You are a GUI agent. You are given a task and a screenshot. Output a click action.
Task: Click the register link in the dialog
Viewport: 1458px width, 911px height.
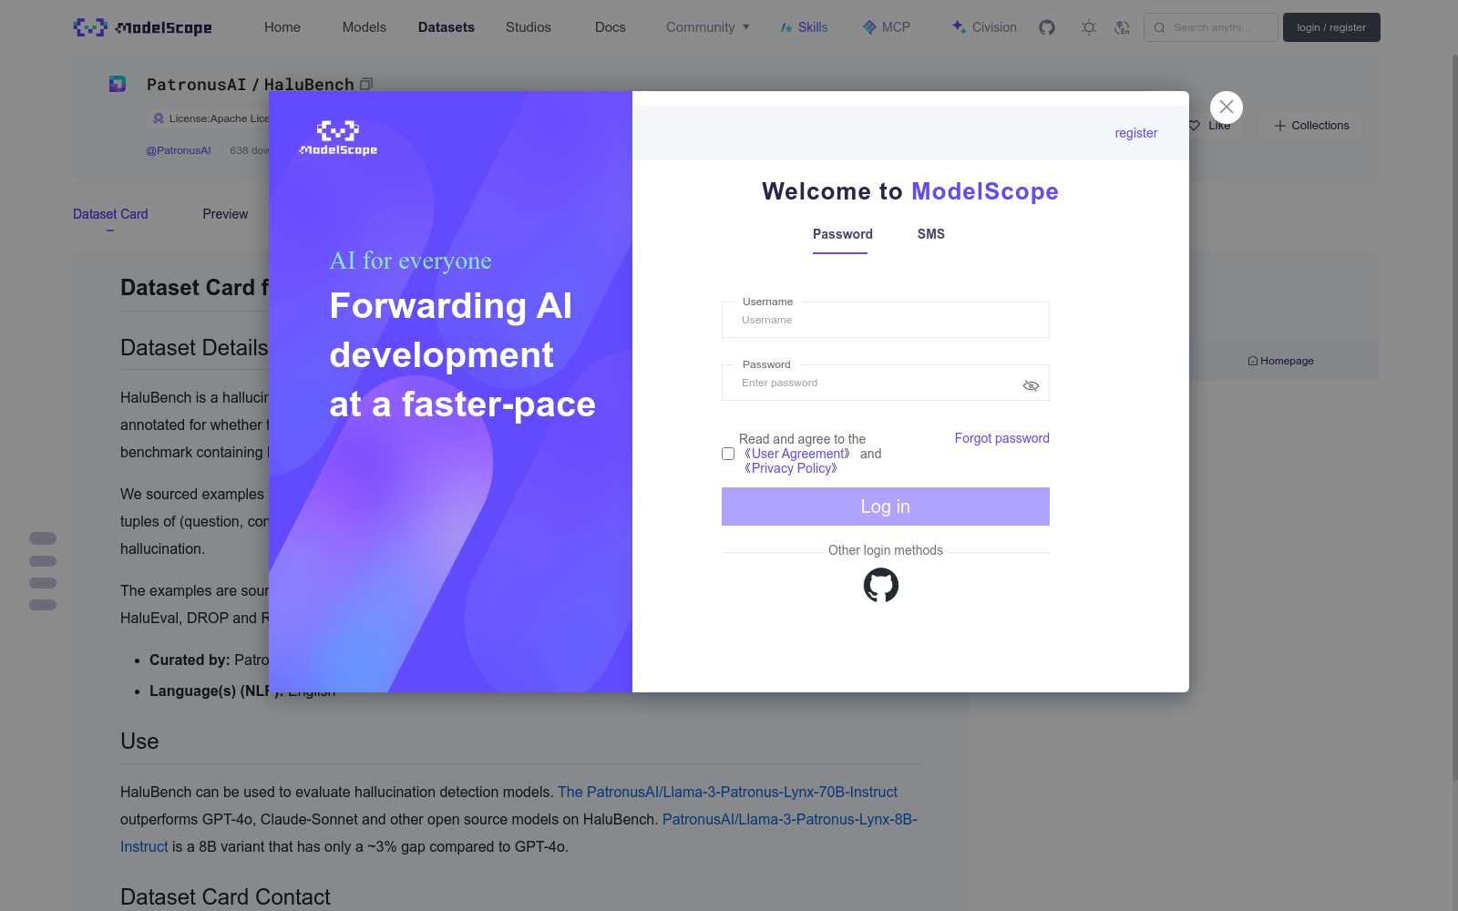1136,133
